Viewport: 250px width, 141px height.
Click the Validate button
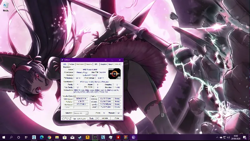pyautogui.click(x=105, y=118)
